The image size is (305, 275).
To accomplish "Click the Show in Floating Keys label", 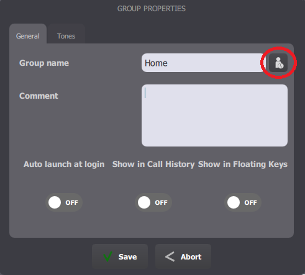I will coord(243,165).
